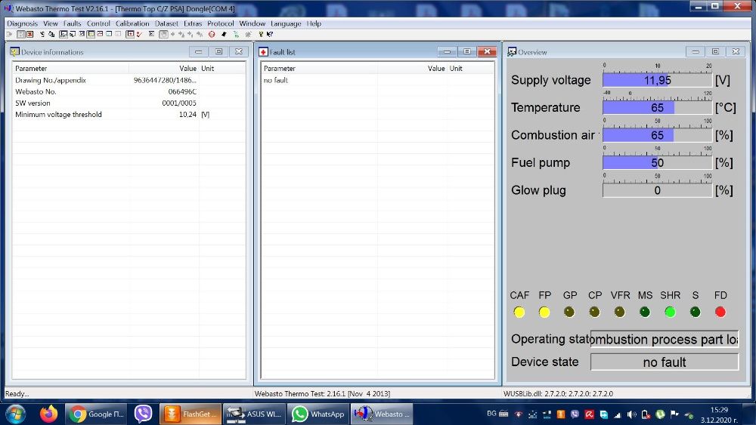Click the MS dark green indicator lamp
The height and width of the screenshot is (425, 756).
click(x=645, y=313)
